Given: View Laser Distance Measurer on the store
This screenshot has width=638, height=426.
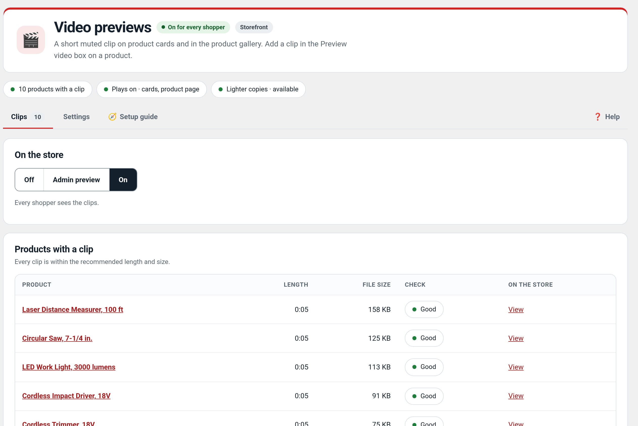Looking at the screenshot, I should tap(516, 309).
